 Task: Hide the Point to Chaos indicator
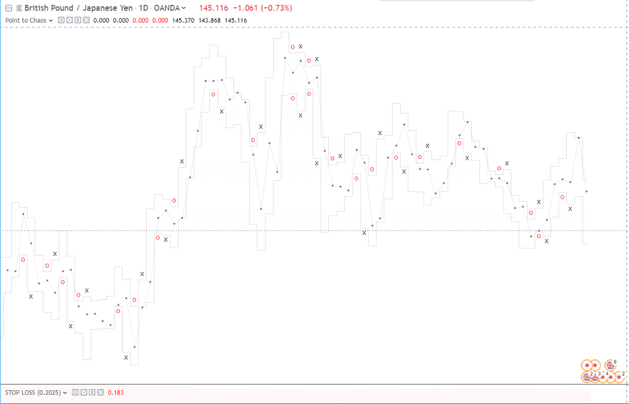[62, 21]
